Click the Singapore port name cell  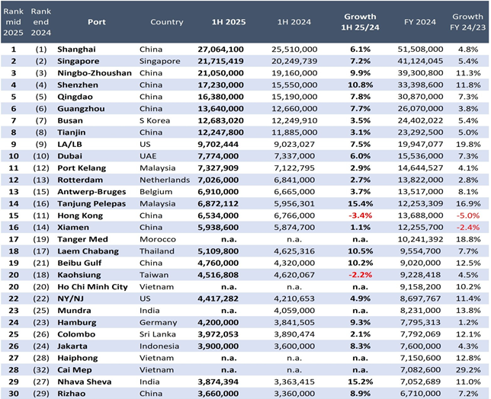pyautogui.click(x=79, y=61)
